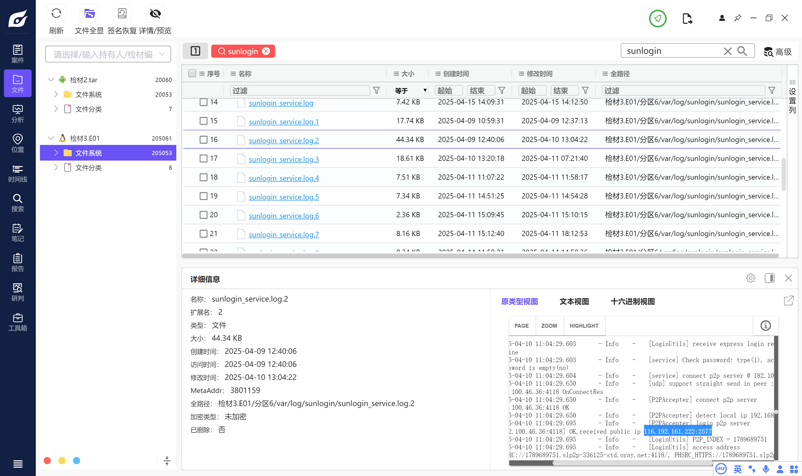Click the collapse panel icon at bottom
This screenshot has width=802, height=476.
(x=167, y=461)
